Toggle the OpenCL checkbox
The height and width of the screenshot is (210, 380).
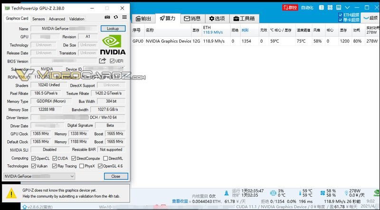tap(33, 158)
